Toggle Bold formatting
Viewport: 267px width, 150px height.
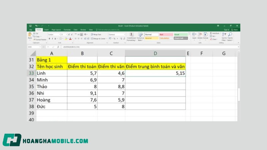pos(49,38)
